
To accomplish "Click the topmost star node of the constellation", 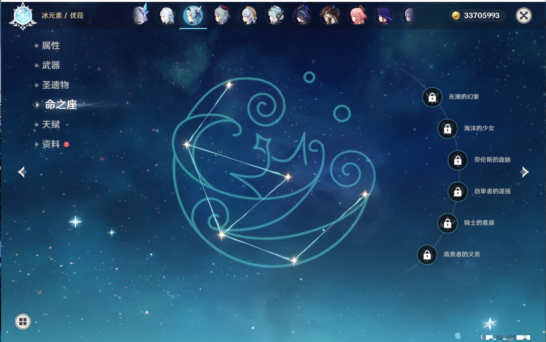I will [229, 85].
